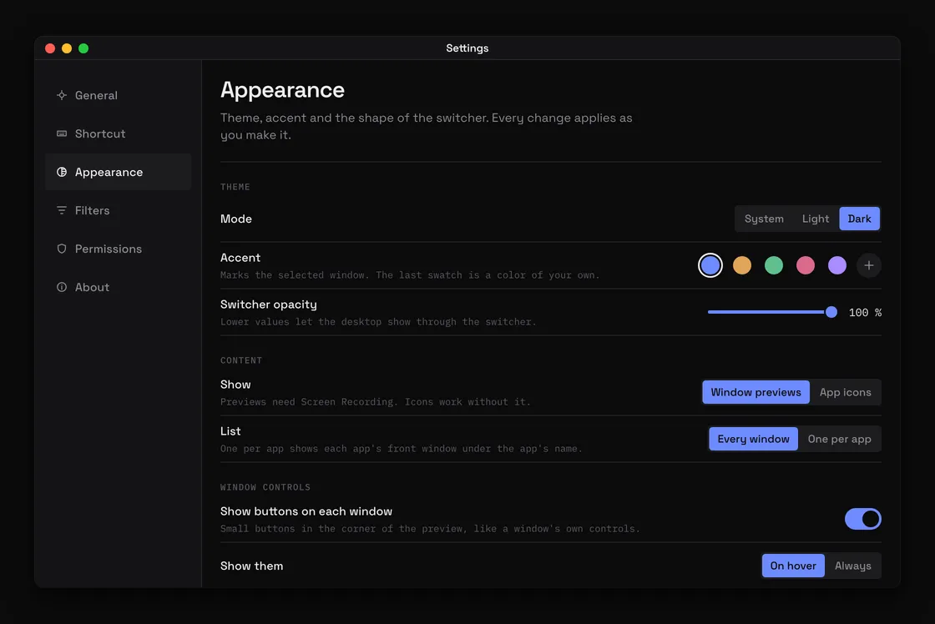Set theme mode to System
The height and width of the screenshot is (624, 935).
pos(764,219)
